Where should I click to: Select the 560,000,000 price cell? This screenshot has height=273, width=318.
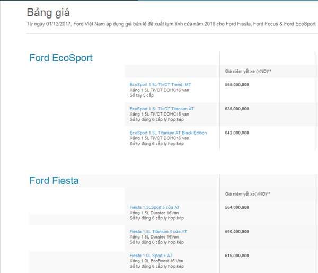(x=236, y=232)
